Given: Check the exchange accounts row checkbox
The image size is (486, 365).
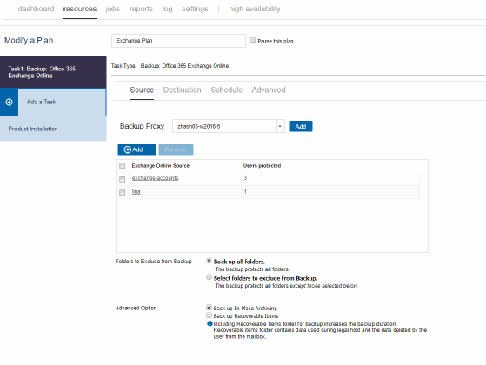Looking at the screenshot, I should tap(122, 179).
